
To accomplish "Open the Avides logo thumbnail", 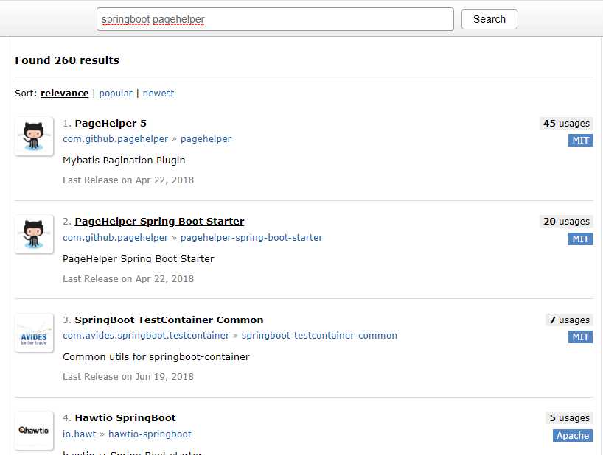I will [x=34, y=333].
